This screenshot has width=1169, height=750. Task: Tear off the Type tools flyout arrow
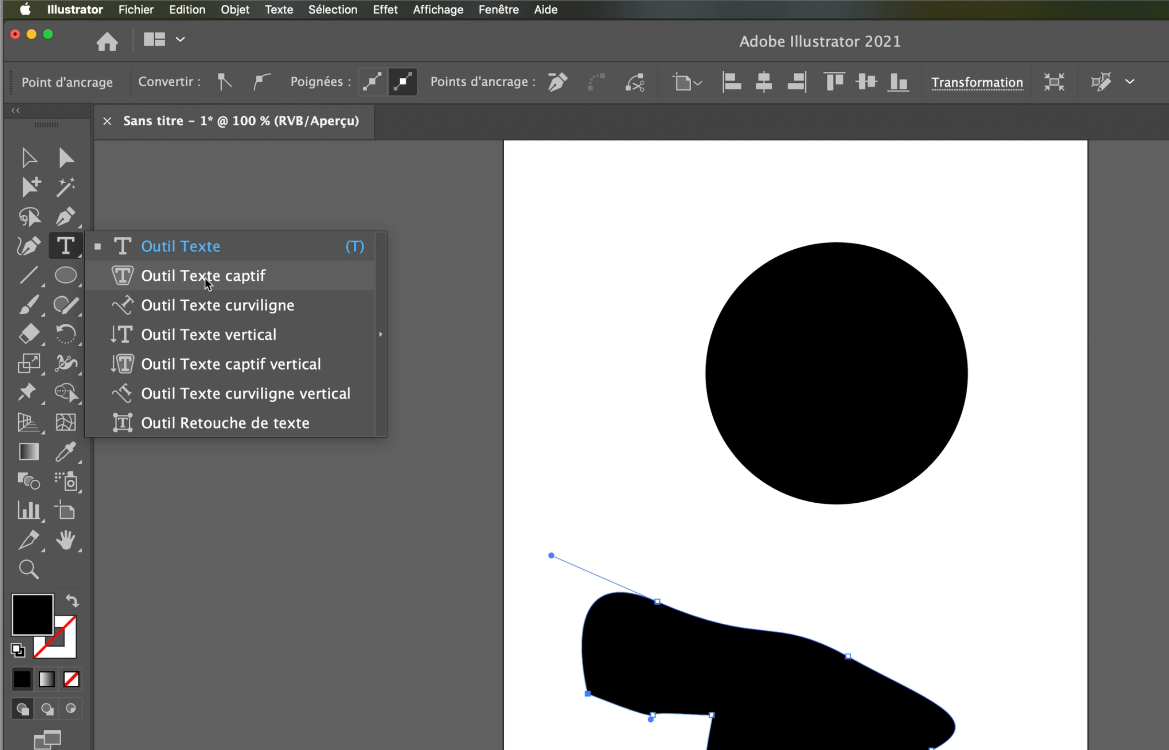(x=381, y=334)
